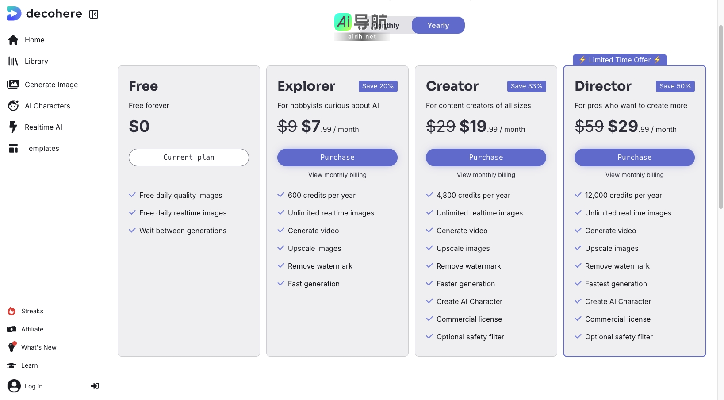This screenshot has height=400, width=724.
Task: Open the AI Characters icon
Action: coord(13,106)
